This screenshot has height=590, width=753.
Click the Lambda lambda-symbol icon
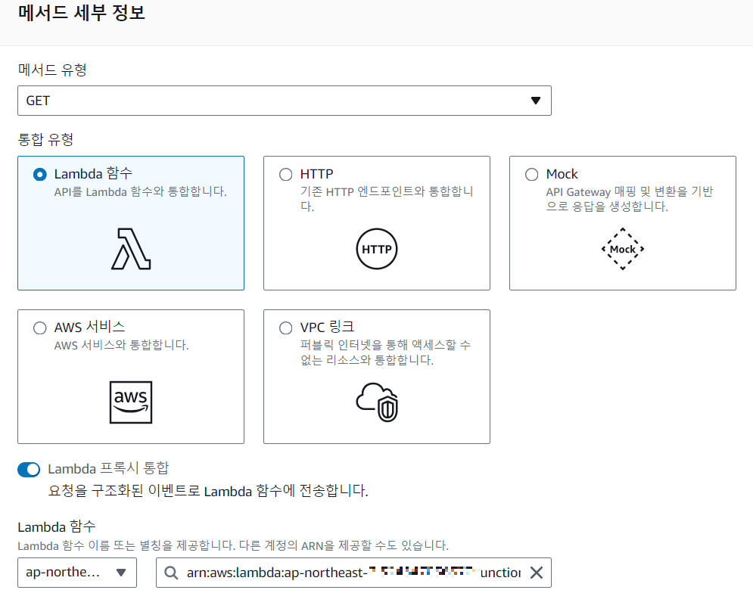pos(131,249)
